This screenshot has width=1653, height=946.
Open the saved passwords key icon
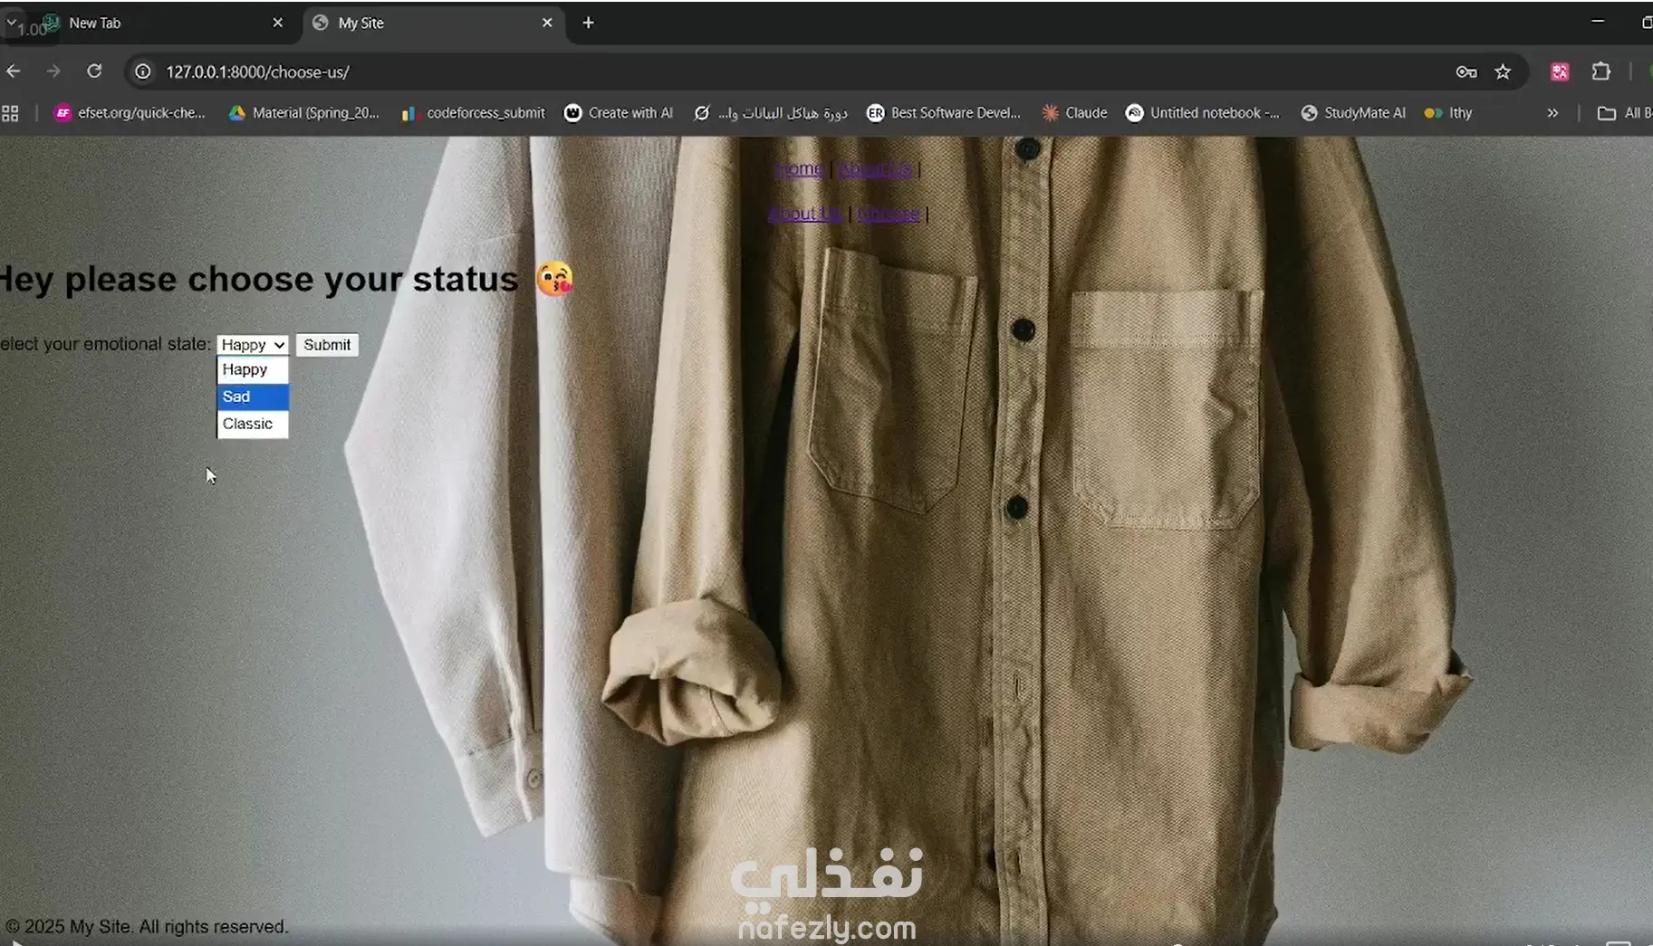click(x=1466, y=72)
